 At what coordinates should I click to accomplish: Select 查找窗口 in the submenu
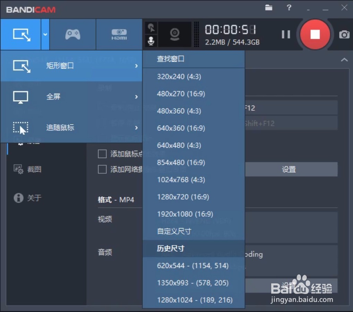(193, 59)
